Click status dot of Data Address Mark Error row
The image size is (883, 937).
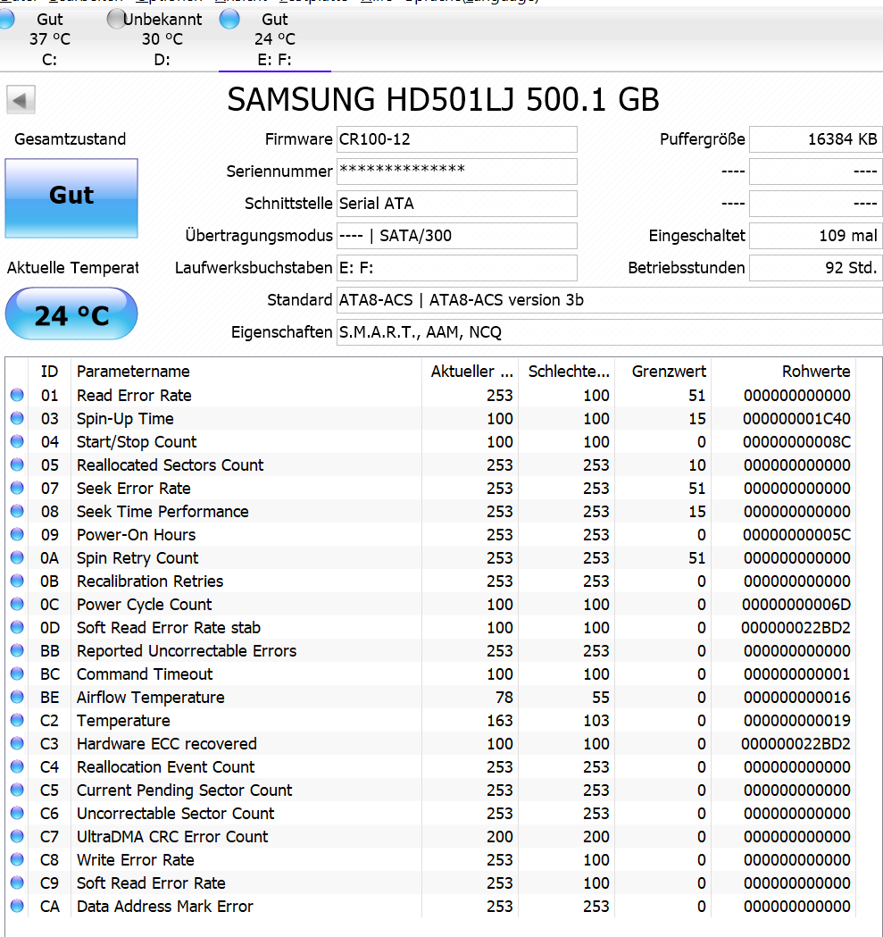coord(17,906)
